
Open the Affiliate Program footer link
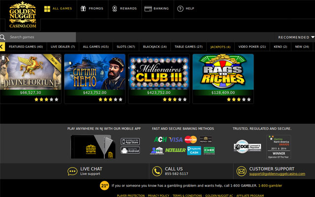point(250,196)
